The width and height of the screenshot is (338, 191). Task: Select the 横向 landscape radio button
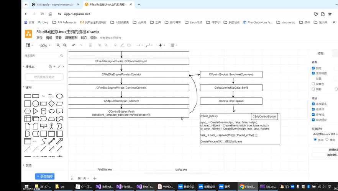(327, 139)
